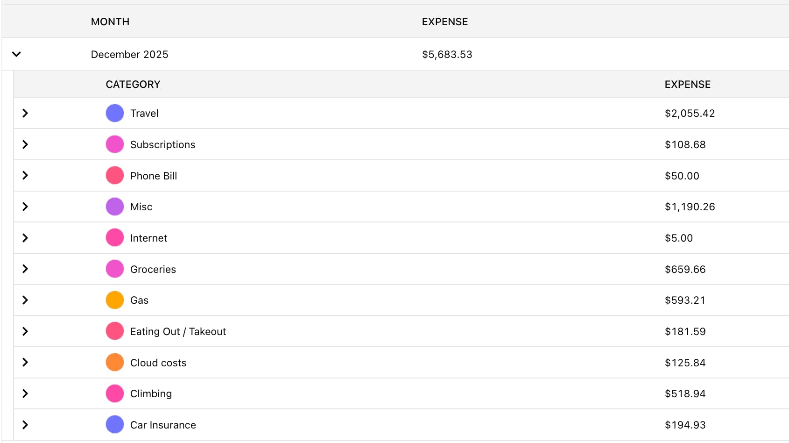Expand the Subscriptions category row

[25, 144]
